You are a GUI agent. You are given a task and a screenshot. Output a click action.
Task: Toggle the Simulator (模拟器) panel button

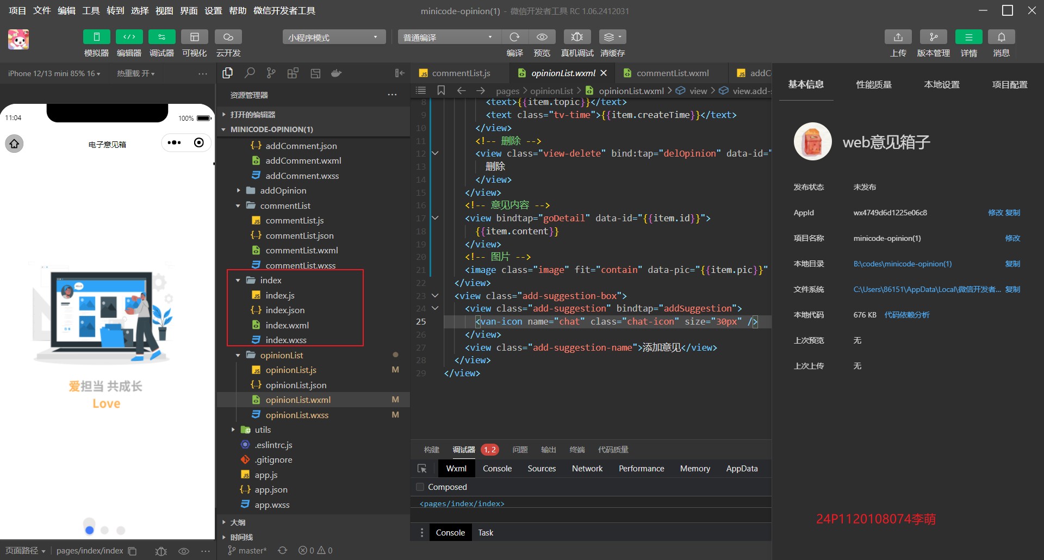click(x=96, y=37)
